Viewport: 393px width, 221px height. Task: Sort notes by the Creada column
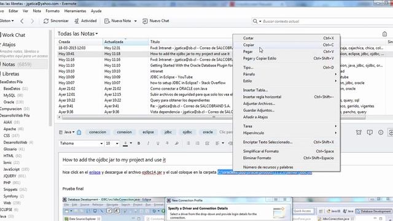tap(80, 42)
